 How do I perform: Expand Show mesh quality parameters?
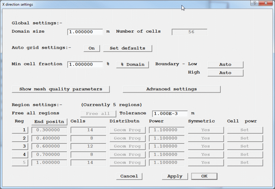coord(60,89)
